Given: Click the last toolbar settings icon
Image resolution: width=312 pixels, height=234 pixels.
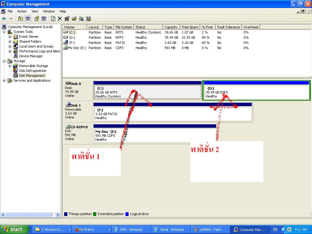Looking at the screenshot, I should point(88,19).
